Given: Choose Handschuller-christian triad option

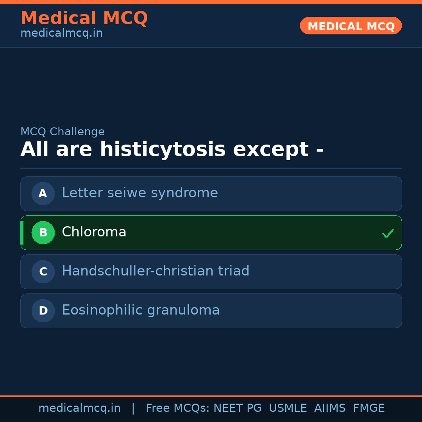Looking at the screenshot, I should pyautogui.click(x=156, y=271).
